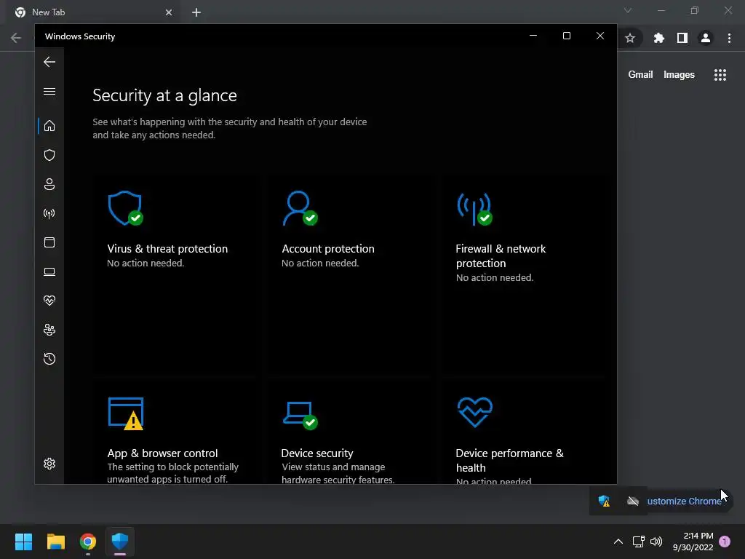The width and height of the screenshot is (745, 559).
Task: Click the OneDrive cloud tray icon
Action: tap(633, 501)
